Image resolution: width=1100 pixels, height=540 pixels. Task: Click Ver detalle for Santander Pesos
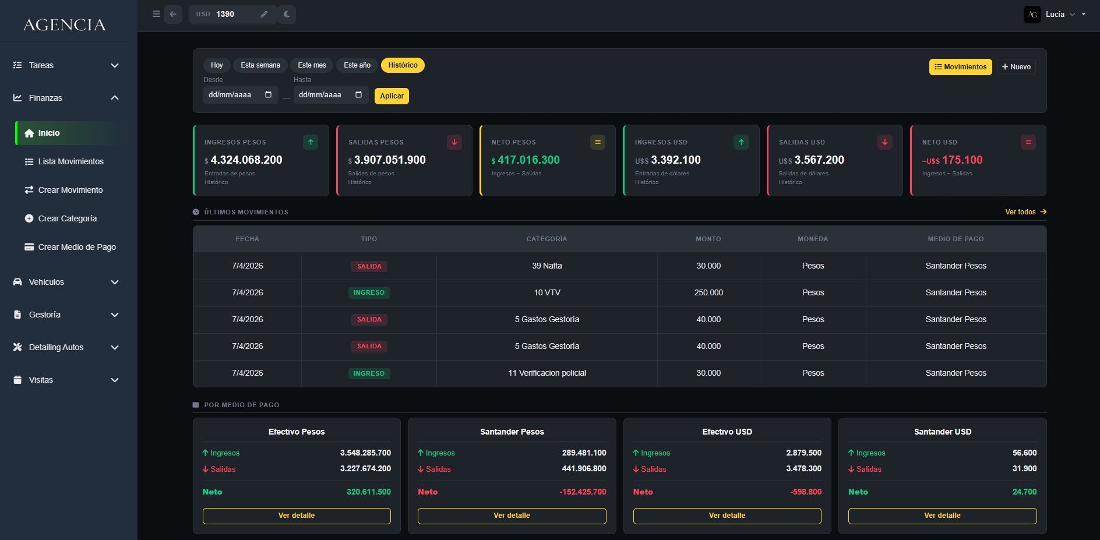click(x=512, y=516)
